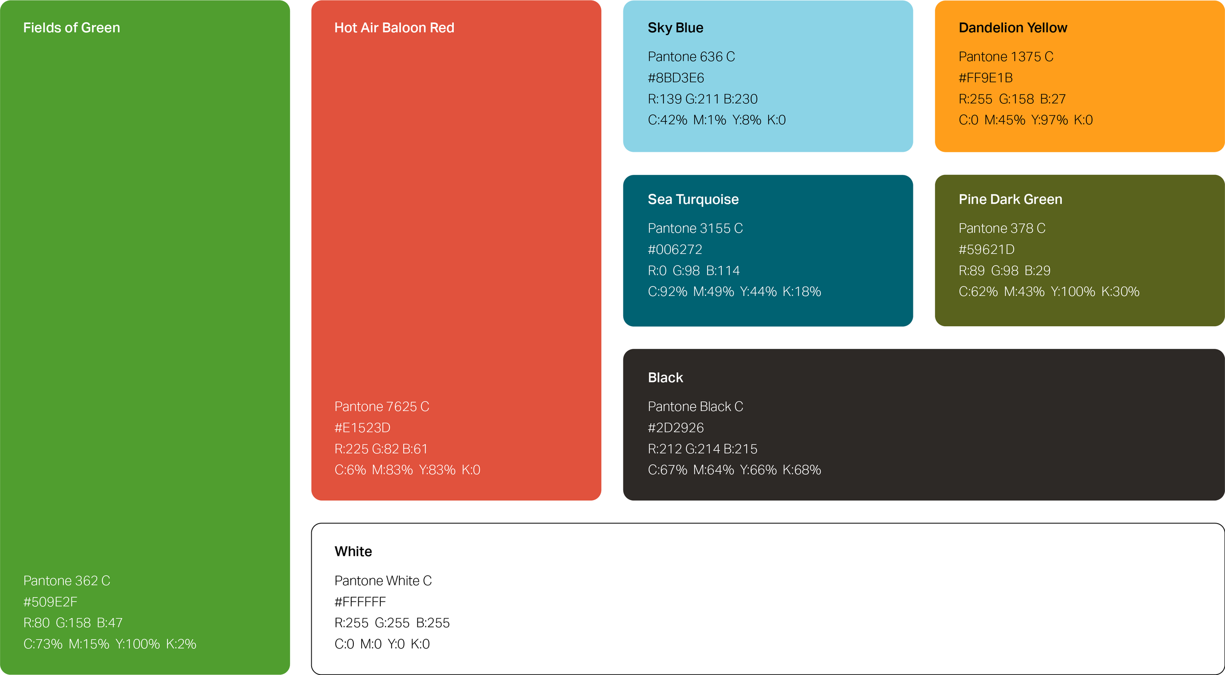The height and width of the screenshot is (675, 1225).
Task: Click hex code #006272
Action: pyautogui.click(x=675, y=250)
